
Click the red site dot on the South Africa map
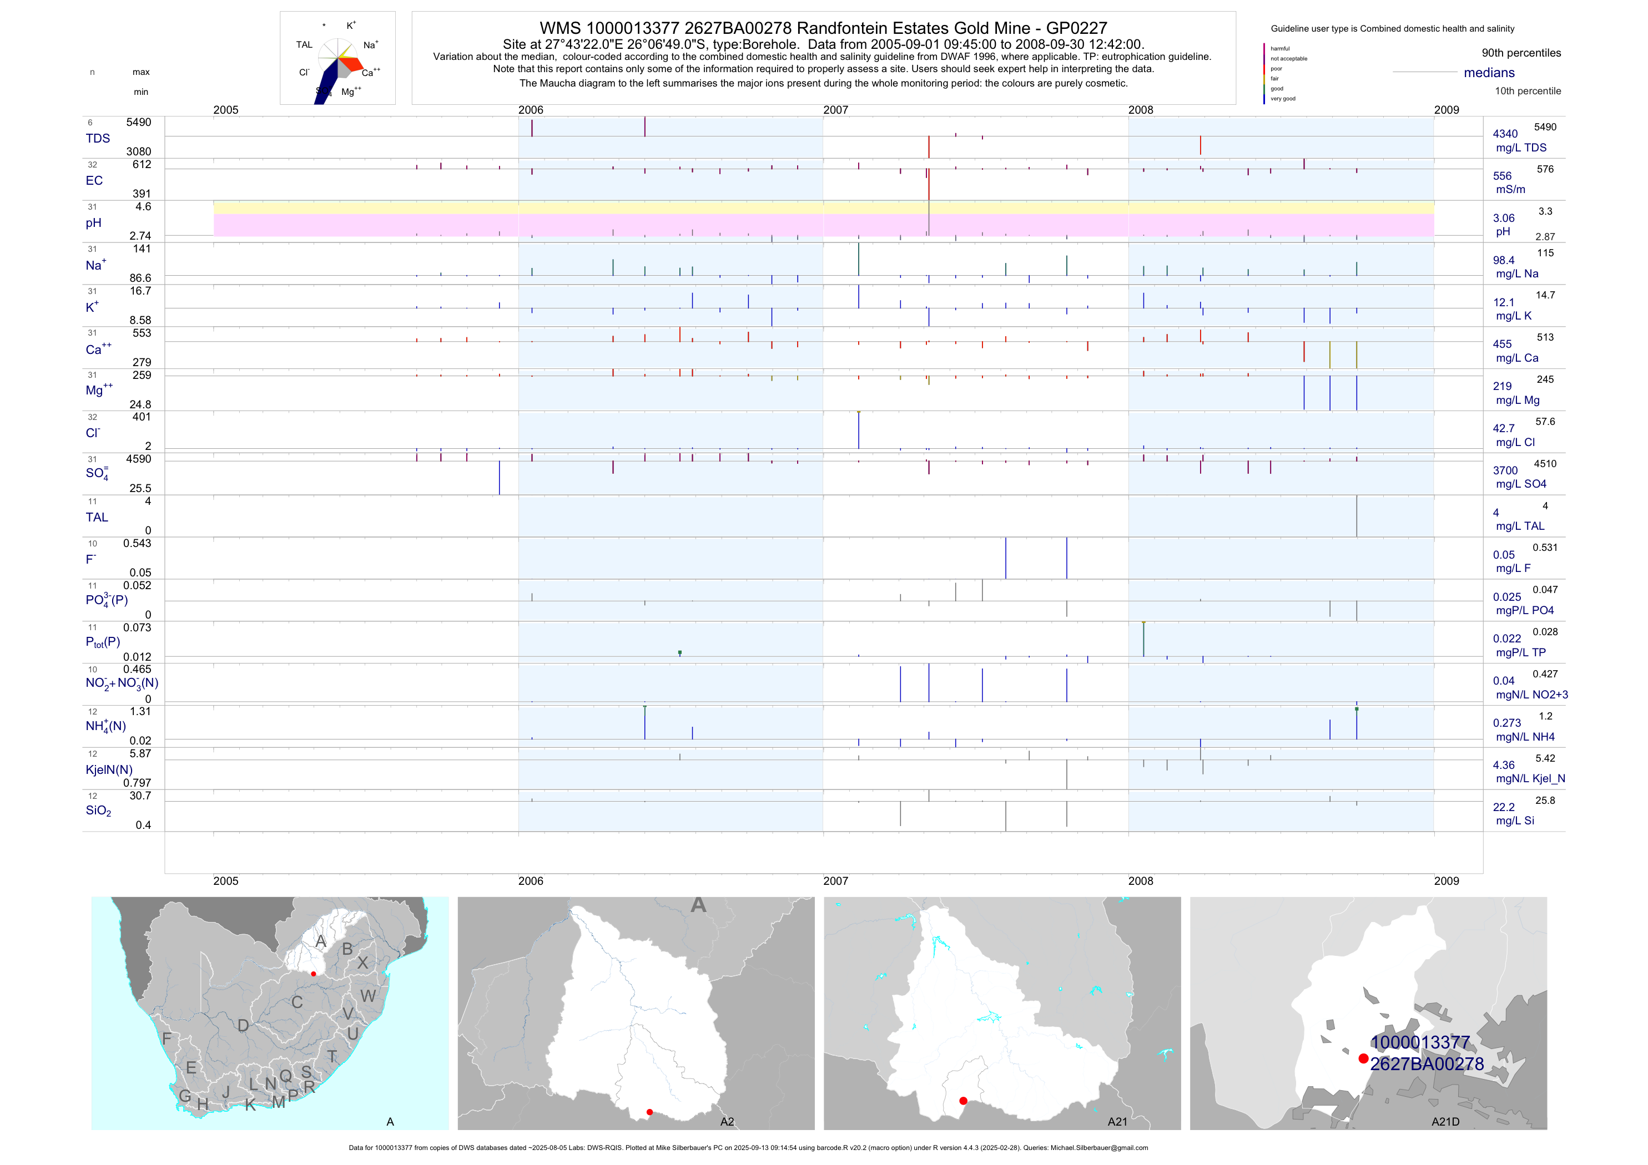314,974
